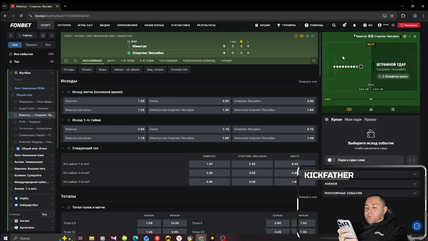Open match statistics icon left of ПОПУЛЯРНОЕ

point(66,61)
